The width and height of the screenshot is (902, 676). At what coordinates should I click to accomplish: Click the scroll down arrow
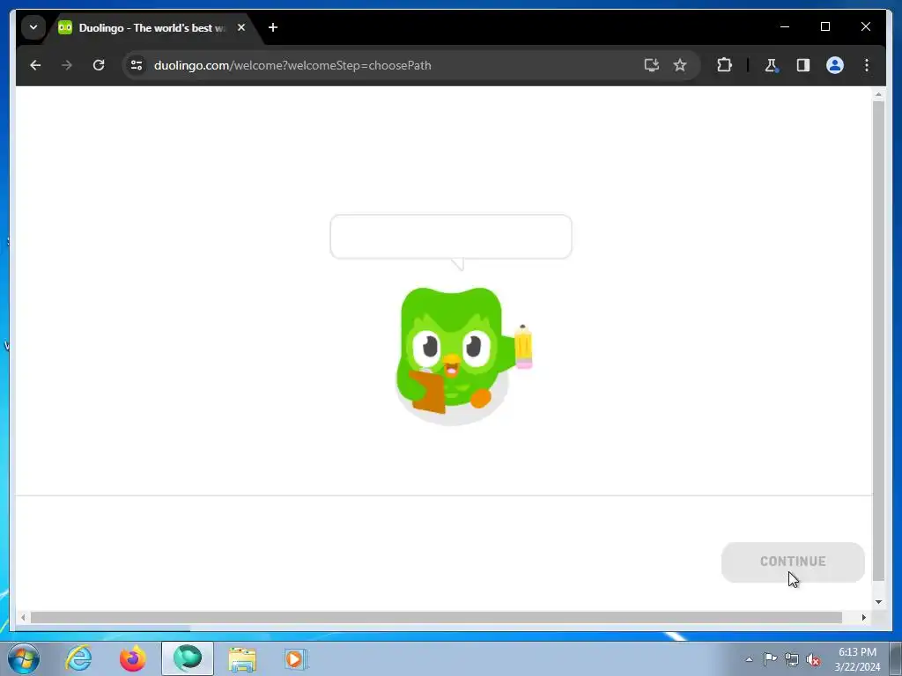coord(878,602)
